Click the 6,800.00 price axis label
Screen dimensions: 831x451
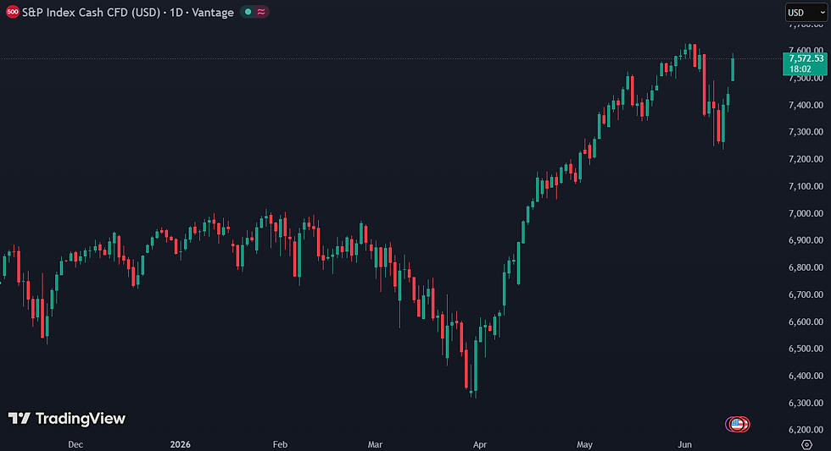click(806, 267)
